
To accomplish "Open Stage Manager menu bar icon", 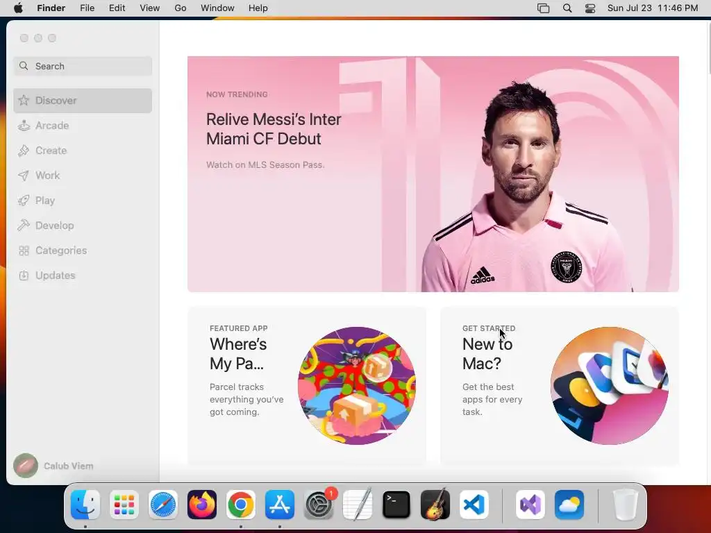I will tap(543, 8).
